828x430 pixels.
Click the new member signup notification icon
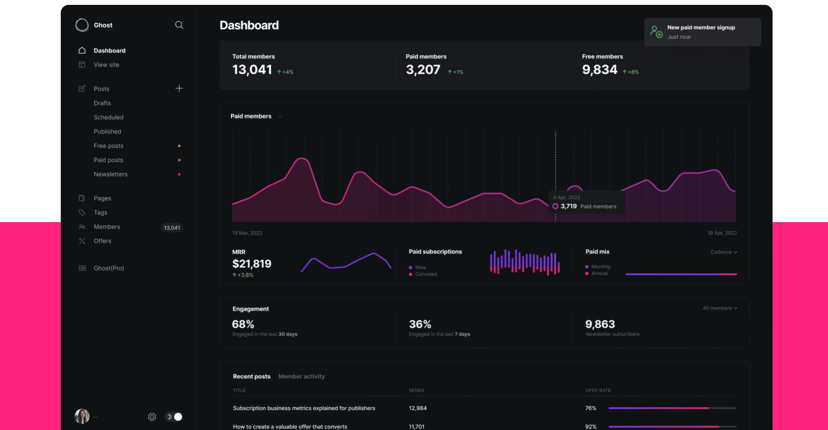[x=656, y=31]
